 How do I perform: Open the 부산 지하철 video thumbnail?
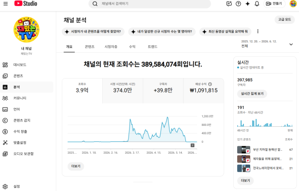click(x=244, y=150)
